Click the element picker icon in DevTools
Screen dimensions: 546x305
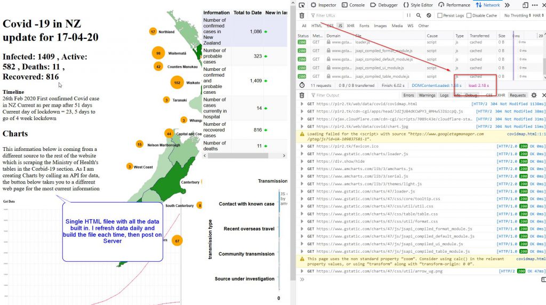[x=302, y=5]
